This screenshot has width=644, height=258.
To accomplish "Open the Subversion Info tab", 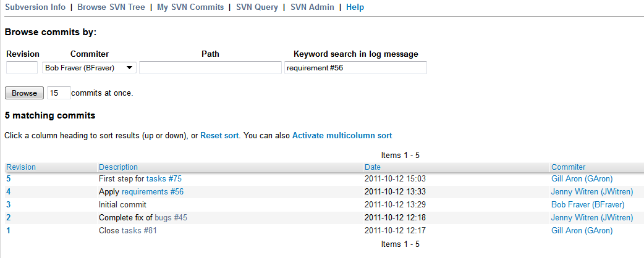I will pos(35,7).
